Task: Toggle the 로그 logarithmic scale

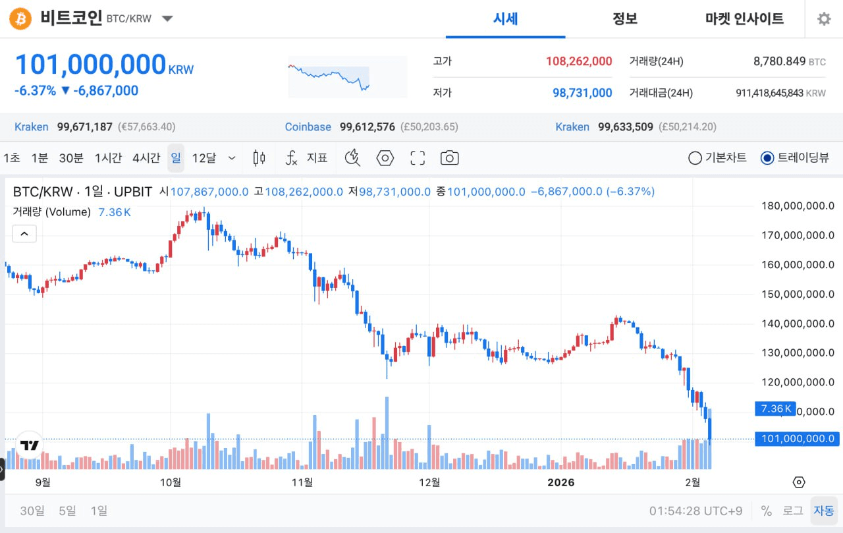Action: click(x=792, y=511)
